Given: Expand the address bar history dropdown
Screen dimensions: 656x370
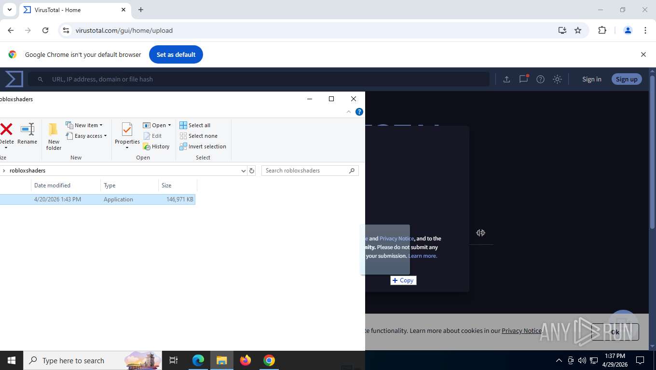Looking at the screenshot, I should tap(244, 171).
